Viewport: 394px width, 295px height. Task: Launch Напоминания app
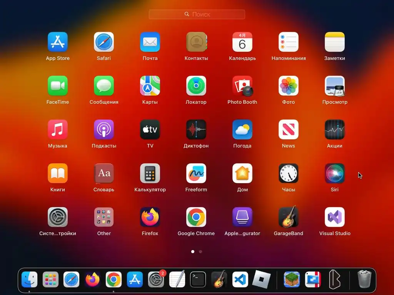(289, 42)
